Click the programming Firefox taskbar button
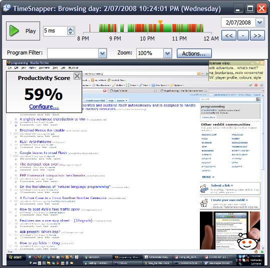Viewport: 270px width, 268px height. click(x=128, y=257)
